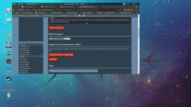Open the Front Page bookmark

pos(42,13)
